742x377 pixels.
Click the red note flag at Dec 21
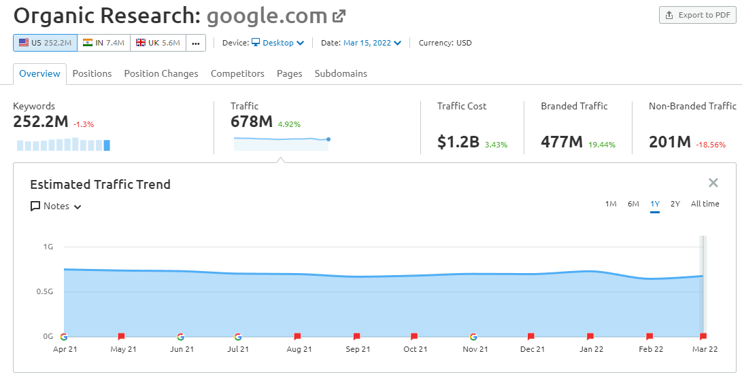coord(531,336)
